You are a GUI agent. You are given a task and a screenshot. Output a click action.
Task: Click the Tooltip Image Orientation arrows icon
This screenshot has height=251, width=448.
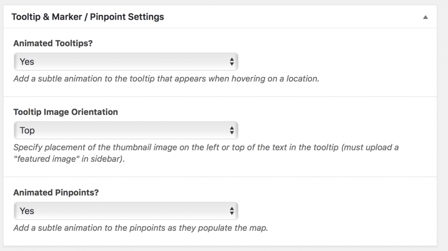232,130
